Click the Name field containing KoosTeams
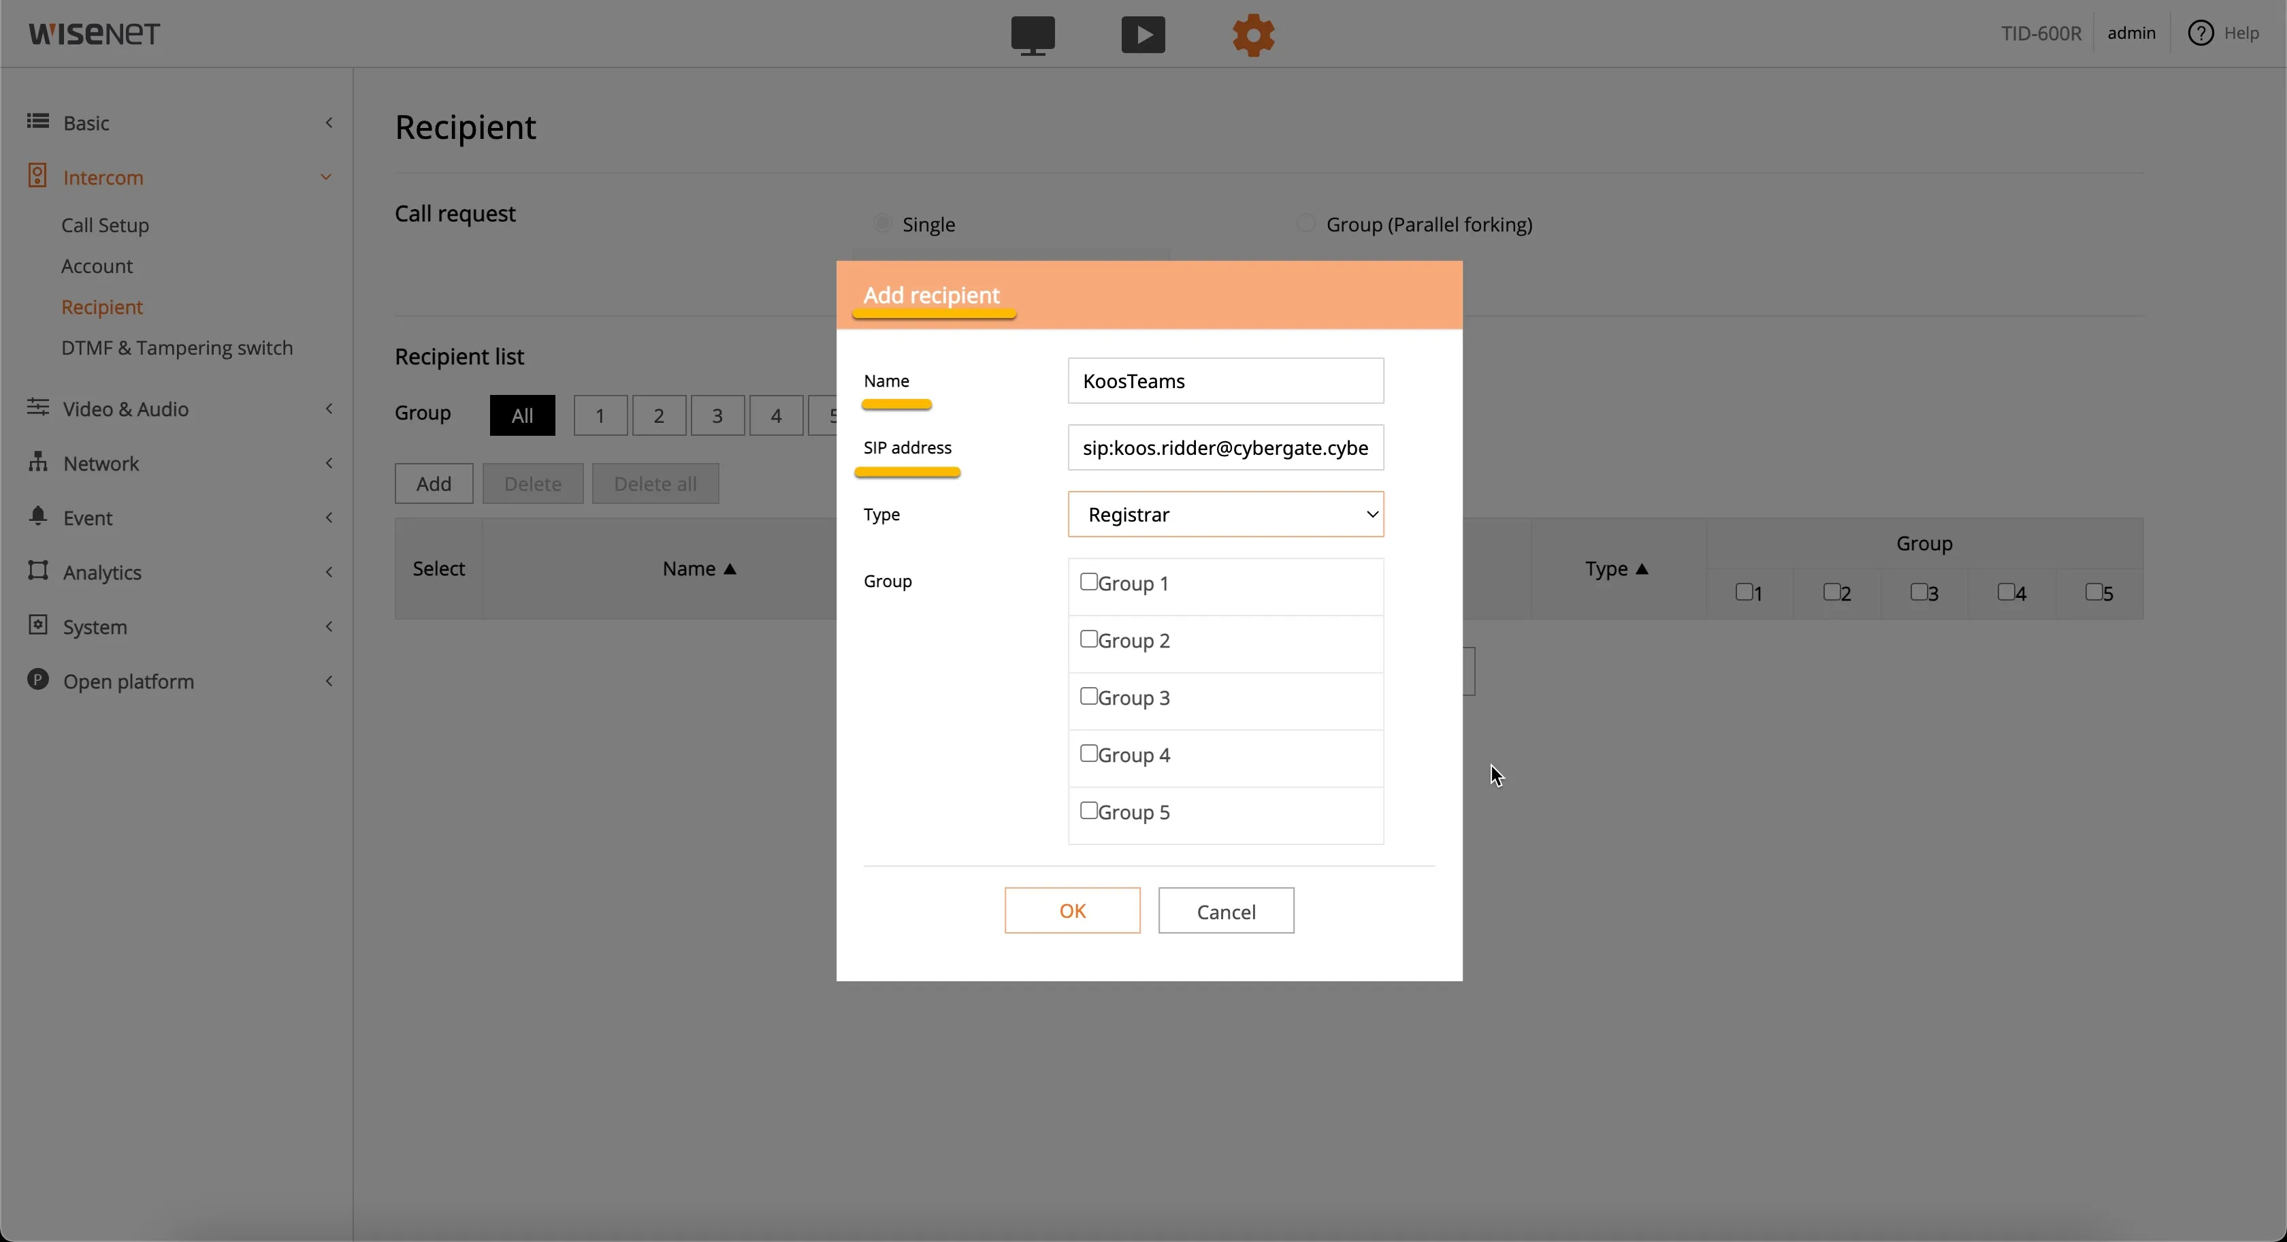 [x=1225, y=381]
